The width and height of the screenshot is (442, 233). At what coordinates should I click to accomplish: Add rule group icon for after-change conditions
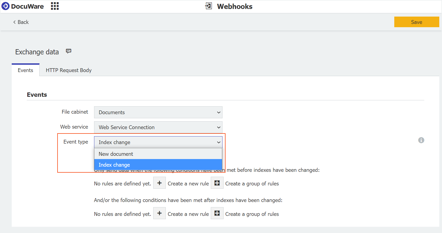(x=217, y=213)
